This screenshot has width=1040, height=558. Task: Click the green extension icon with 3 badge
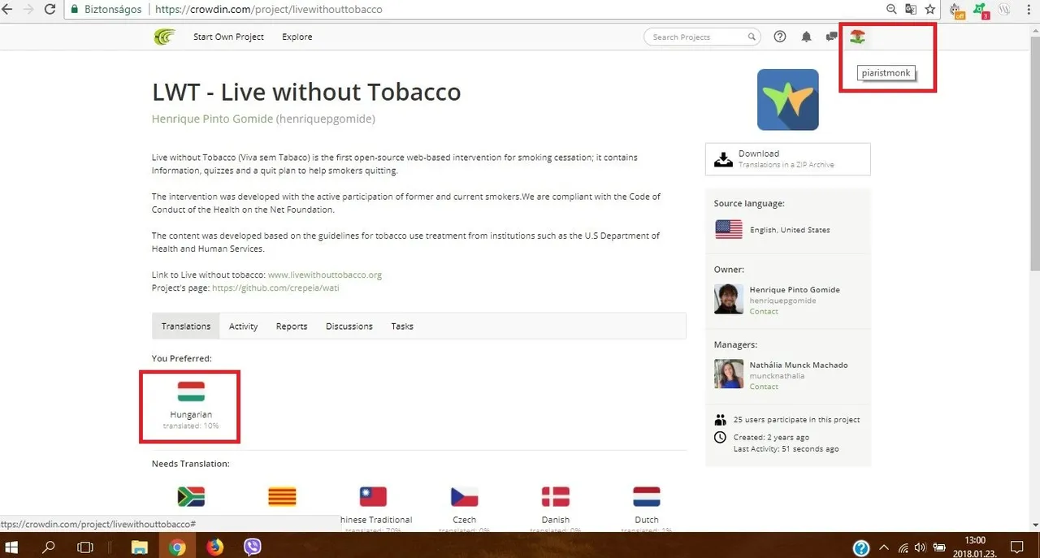pyautogui.click(x=981, y=11)
